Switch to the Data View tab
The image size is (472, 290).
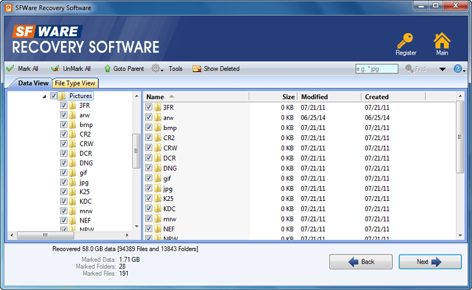tap(33, 83)
